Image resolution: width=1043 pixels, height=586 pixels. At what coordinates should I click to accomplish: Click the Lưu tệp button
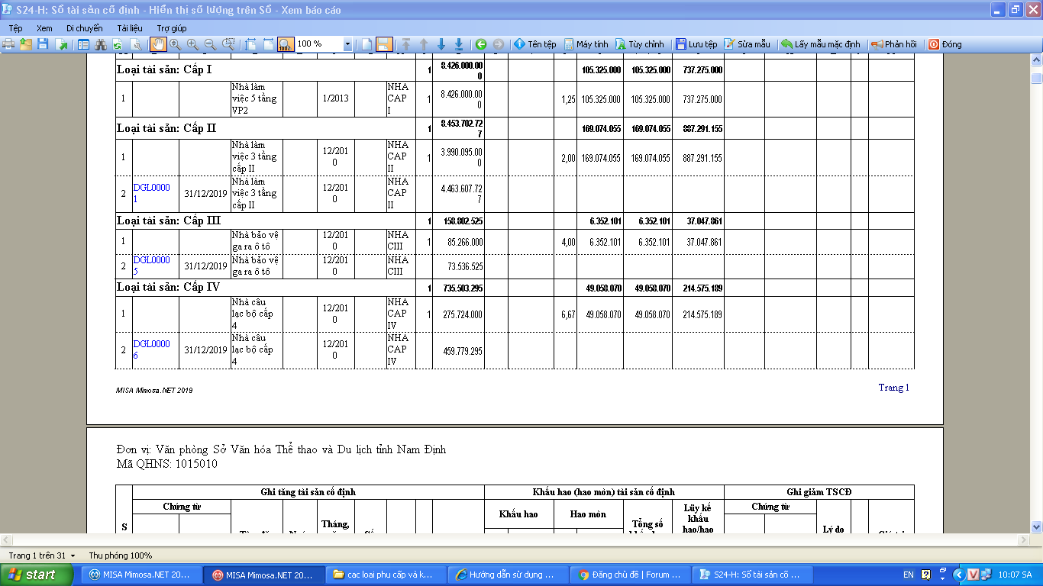pos(696,44)
